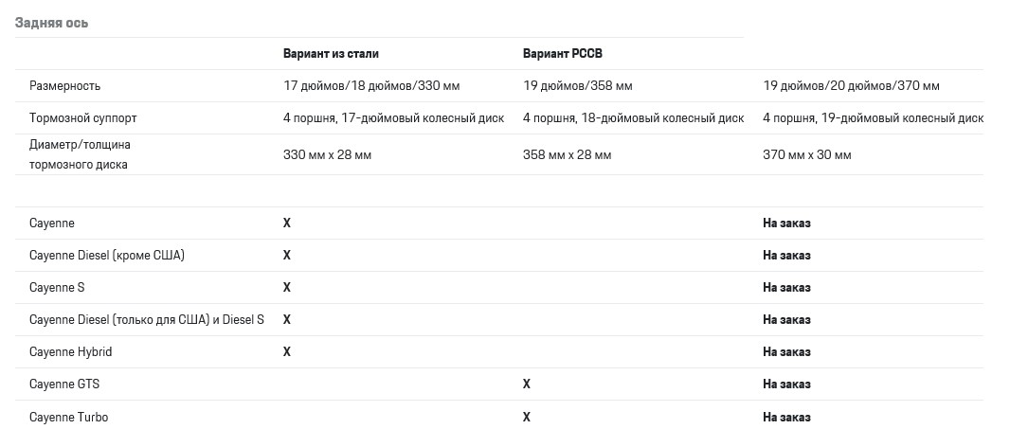This screenshot has height=447, width=1010.
Task: Click the "Cayenne GTS" row label
Action: [64, 384]
